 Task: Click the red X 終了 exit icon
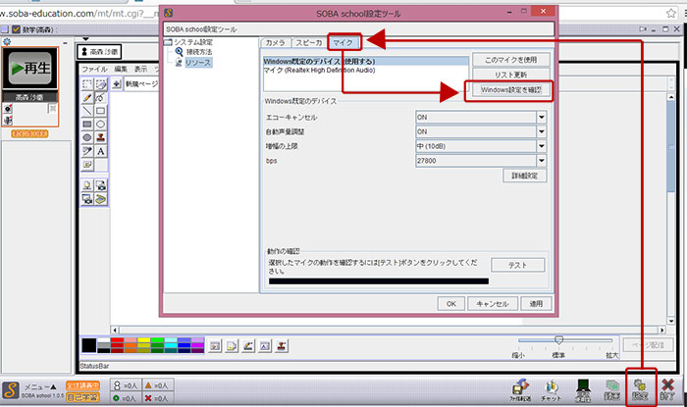click(x=667, y=389)
